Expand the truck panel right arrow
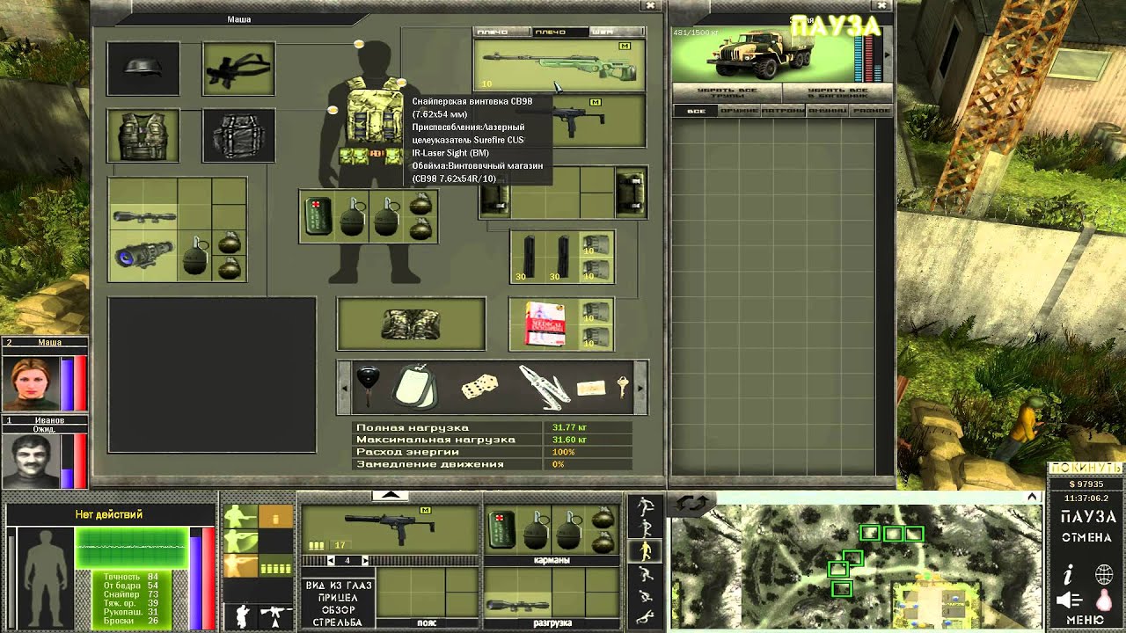This screenshot has width=1126, height=633. click(x=887, y=55)
